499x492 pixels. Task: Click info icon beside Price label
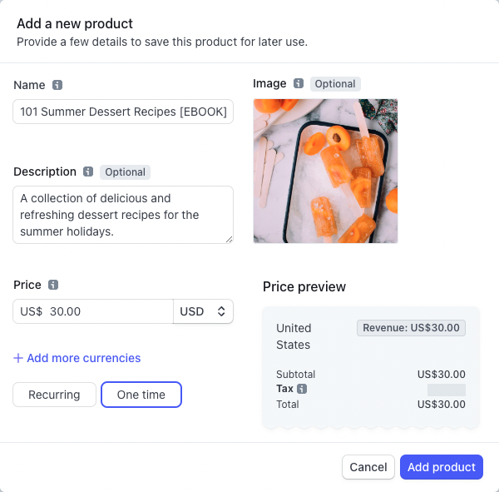pyautogui.click(x=53, y=285)
